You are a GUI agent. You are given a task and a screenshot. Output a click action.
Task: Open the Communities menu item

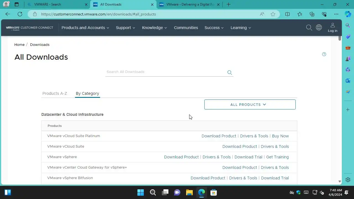(x=186, y=28)
